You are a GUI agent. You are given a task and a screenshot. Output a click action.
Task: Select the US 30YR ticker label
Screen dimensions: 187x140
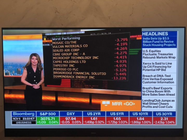[x=164, y=114]
